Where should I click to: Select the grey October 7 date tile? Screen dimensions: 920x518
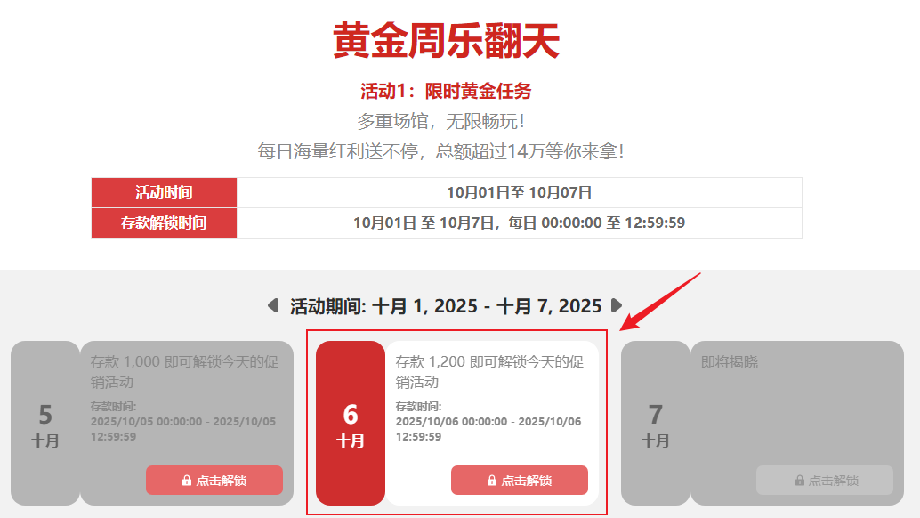pos(656,423)
